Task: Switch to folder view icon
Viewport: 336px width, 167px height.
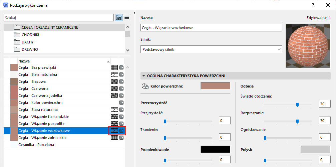Action: [119, 18]
